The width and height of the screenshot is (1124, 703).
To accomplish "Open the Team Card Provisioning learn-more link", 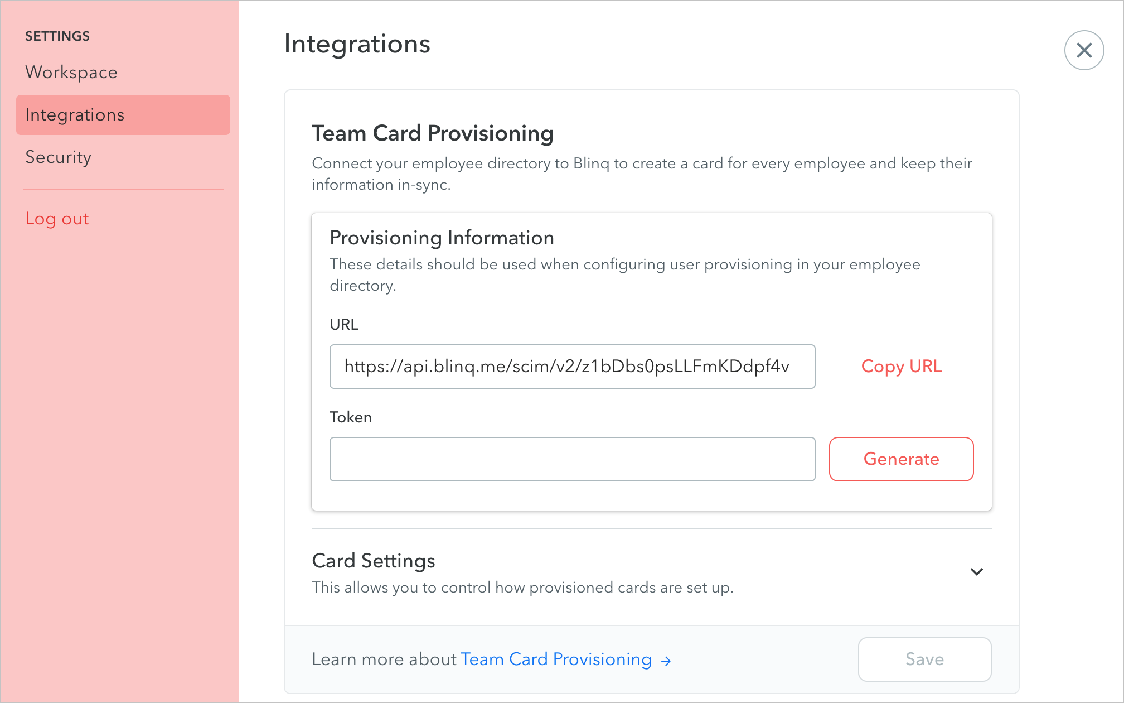I will [x=556, y=659].
